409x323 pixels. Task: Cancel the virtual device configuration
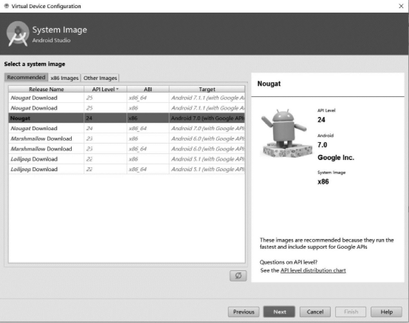(x=315, y=312)
